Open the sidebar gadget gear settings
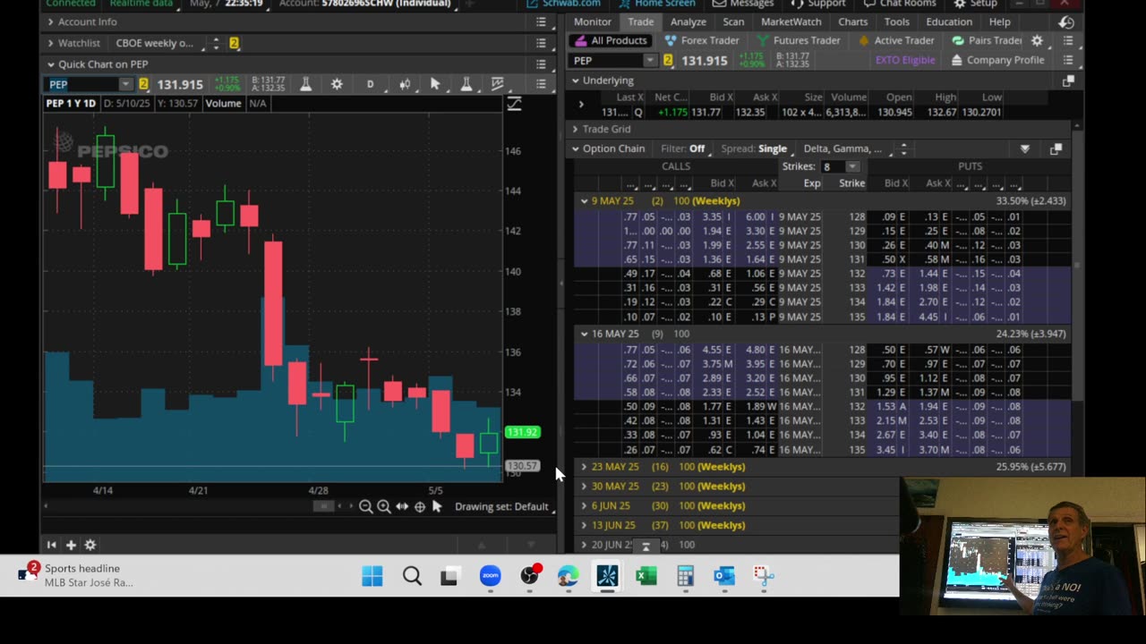Viewport: 1146px width, 644px height. point(90,545)
